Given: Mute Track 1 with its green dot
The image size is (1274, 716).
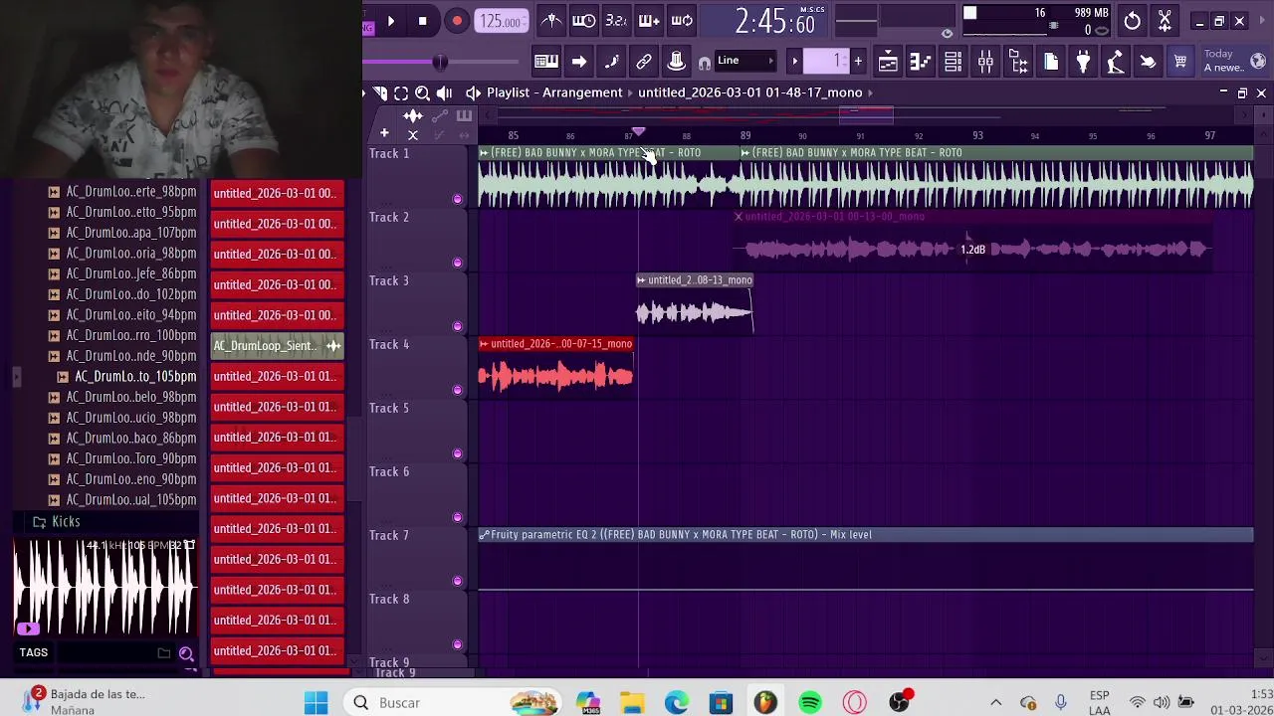Looking at the screenshot, I should (457, 199).
